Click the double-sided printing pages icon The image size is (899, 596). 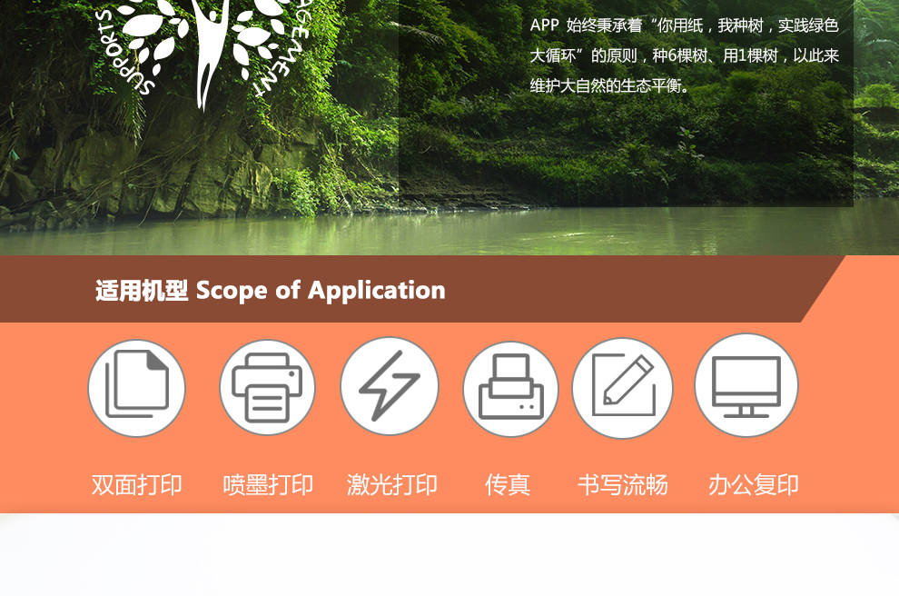tap(136, 388)
